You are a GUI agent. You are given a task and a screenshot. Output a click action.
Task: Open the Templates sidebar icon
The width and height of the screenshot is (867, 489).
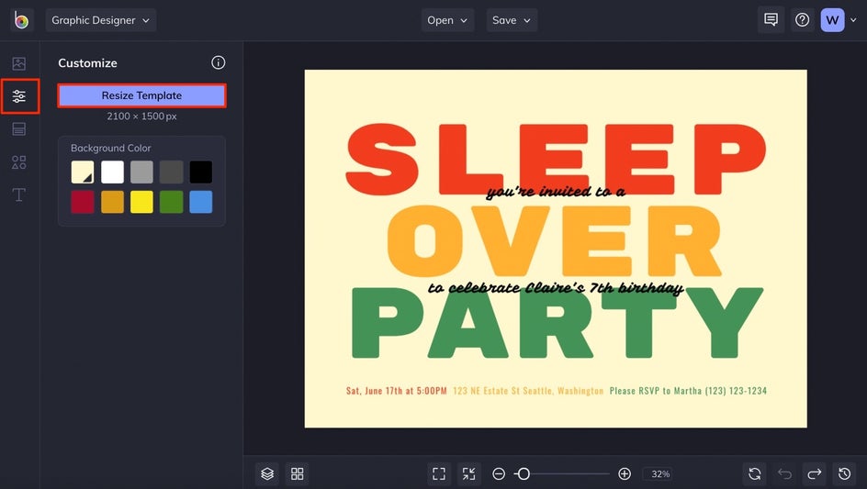(19, 129)
